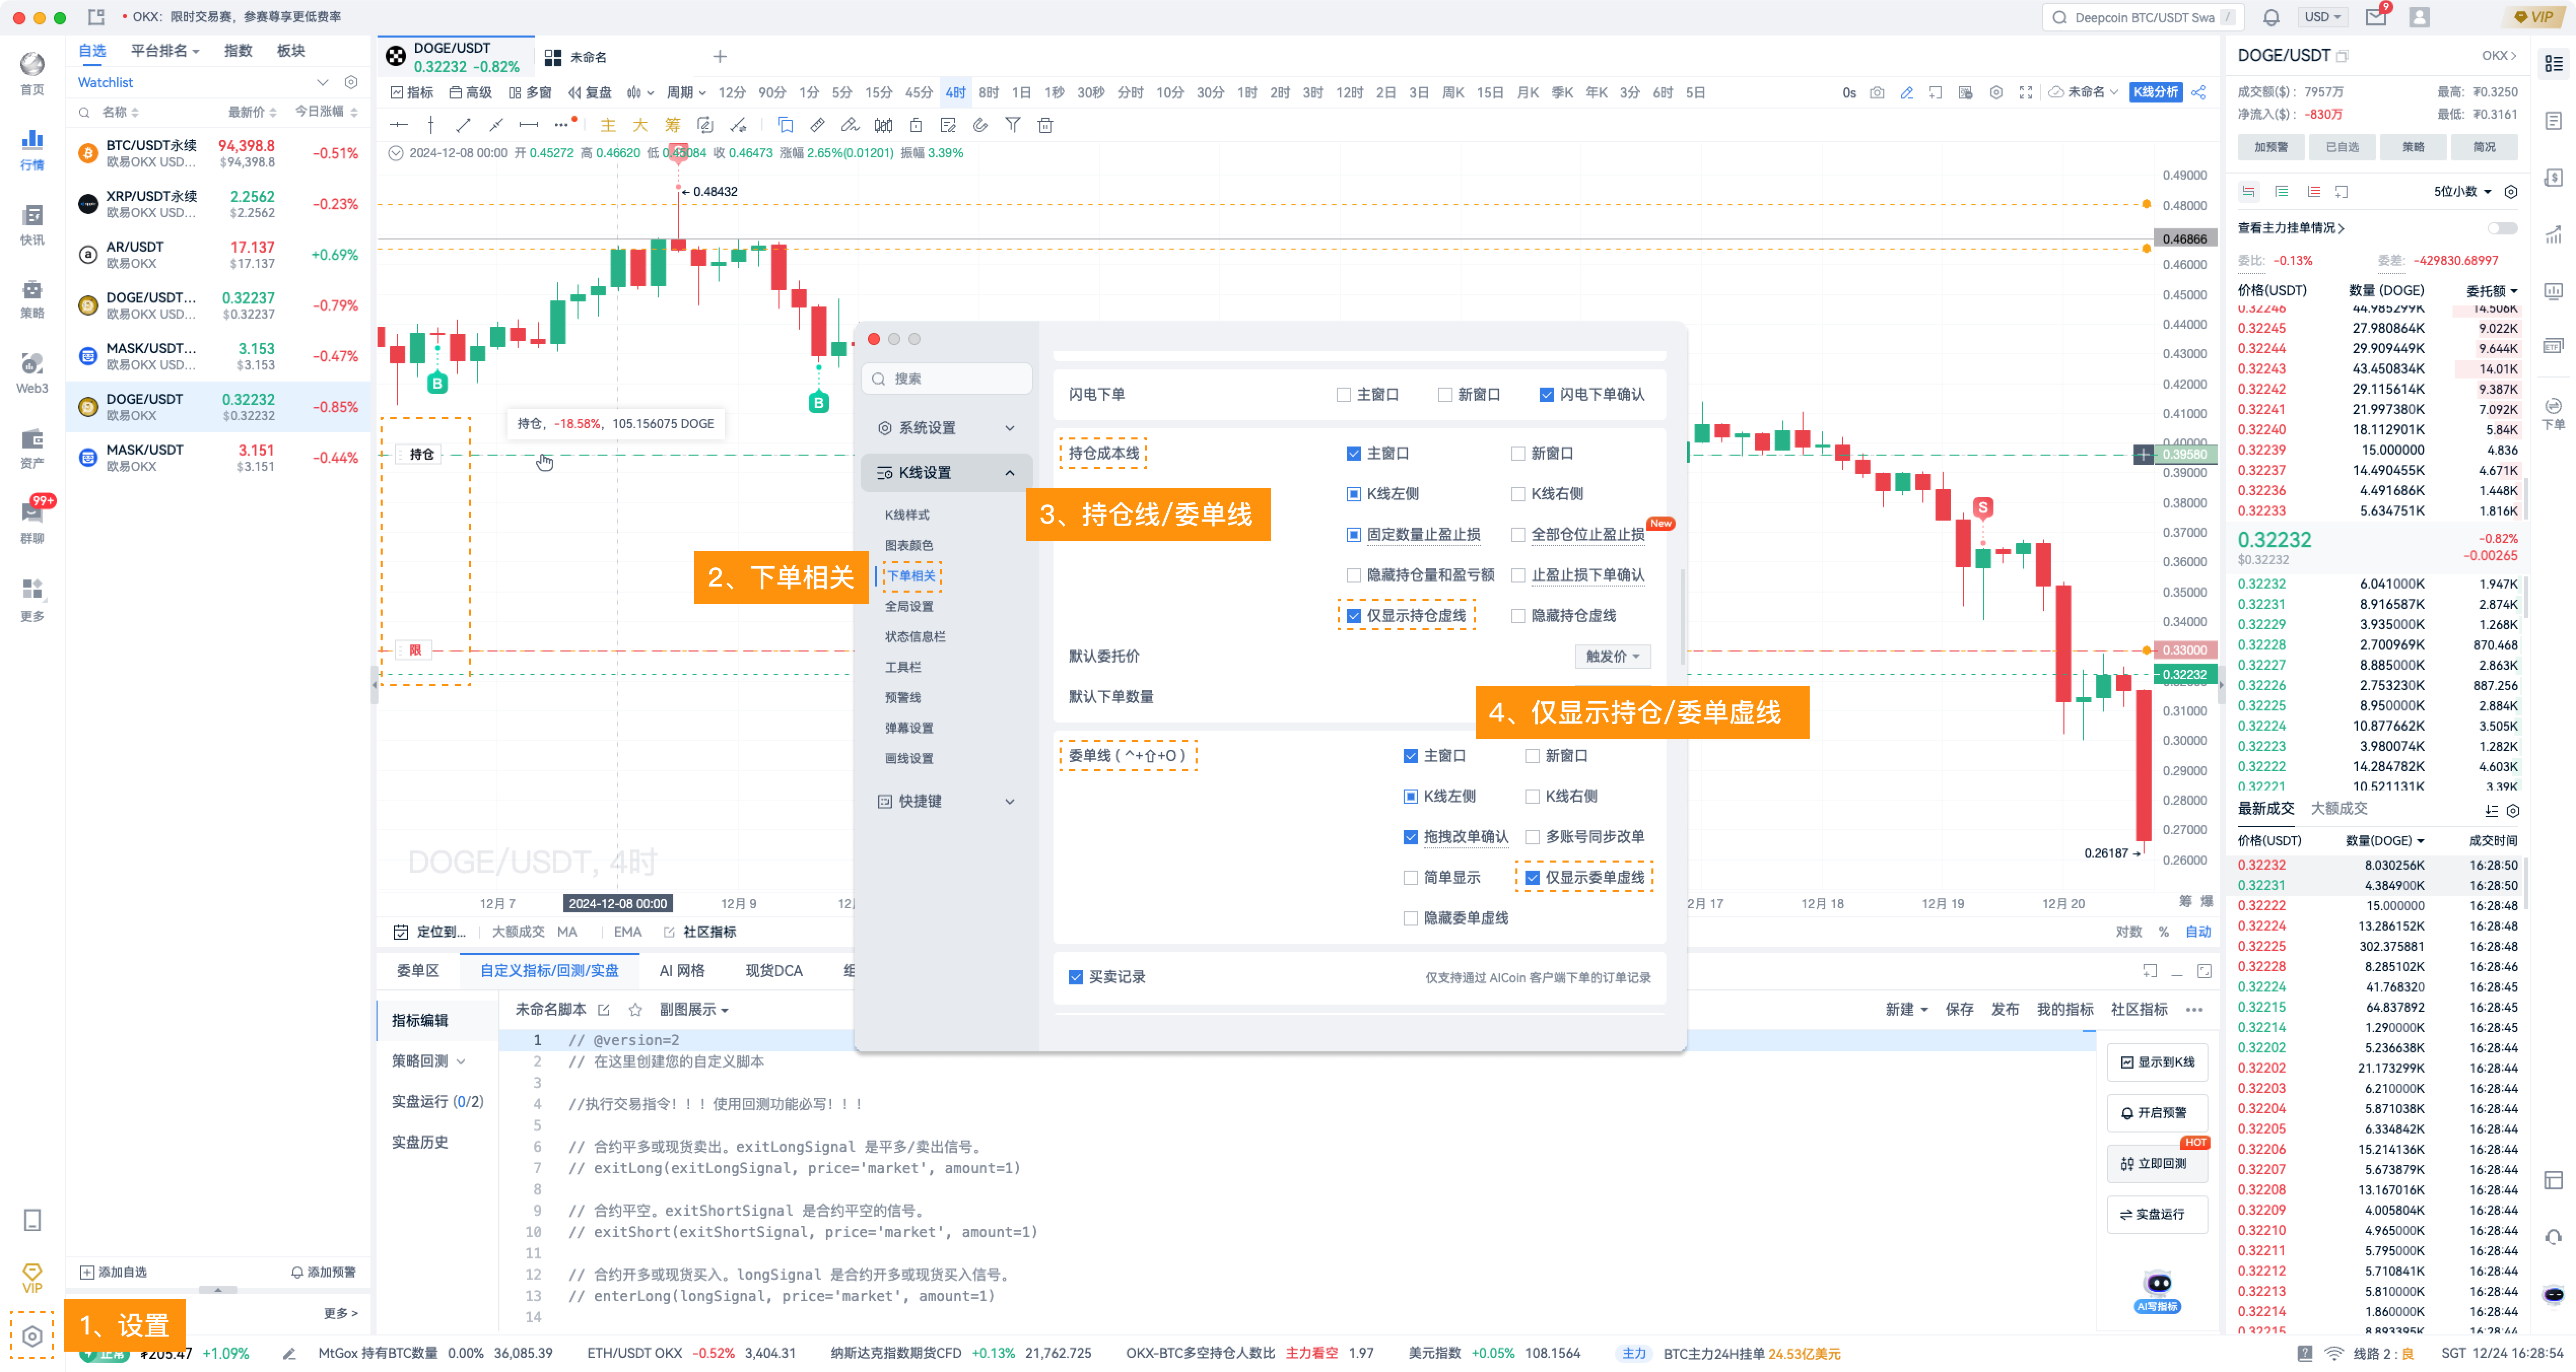Screen dimensions: 2576x1372
Task: Take a chart screenshot with camera icon
Action: pyautogui.click(x=1877, y=93)
